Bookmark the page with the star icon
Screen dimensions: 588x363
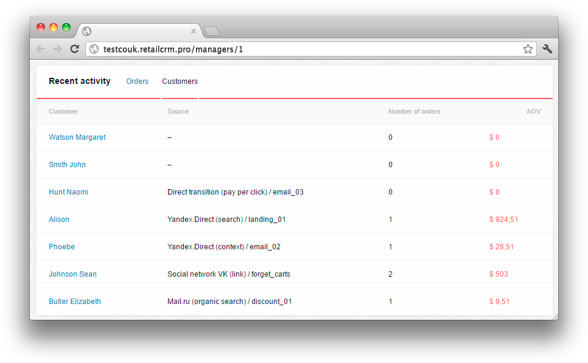[x=528, y=49]
